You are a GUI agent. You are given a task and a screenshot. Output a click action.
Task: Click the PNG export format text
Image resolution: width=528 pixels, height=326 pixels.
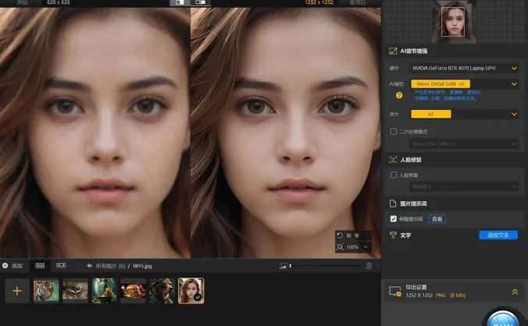(x=441, y=295)
